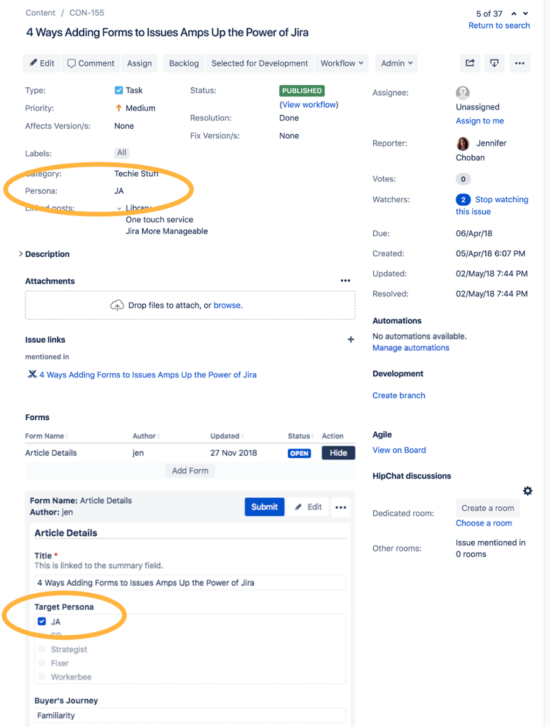Move issue to Backlog
Image resolution: width=550 pixels, height=727 pixels.
(x=184, y=63)
